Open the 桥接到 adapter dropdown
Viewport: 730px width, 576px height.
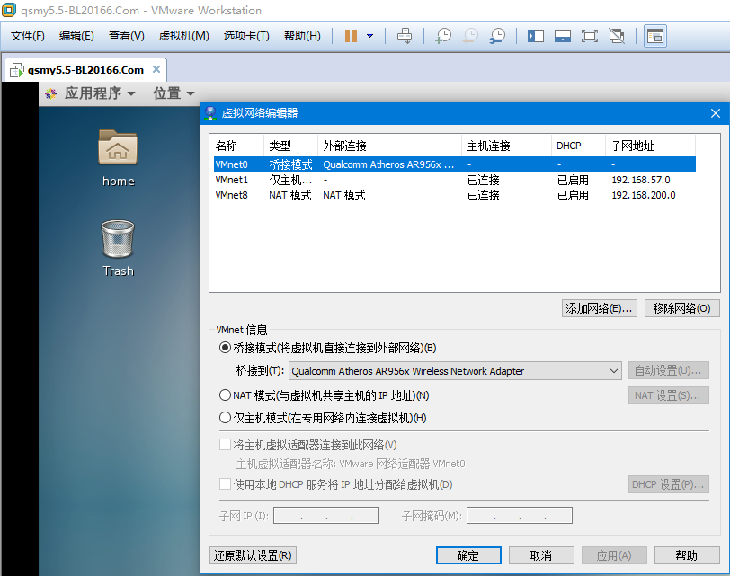pos(455,371)
